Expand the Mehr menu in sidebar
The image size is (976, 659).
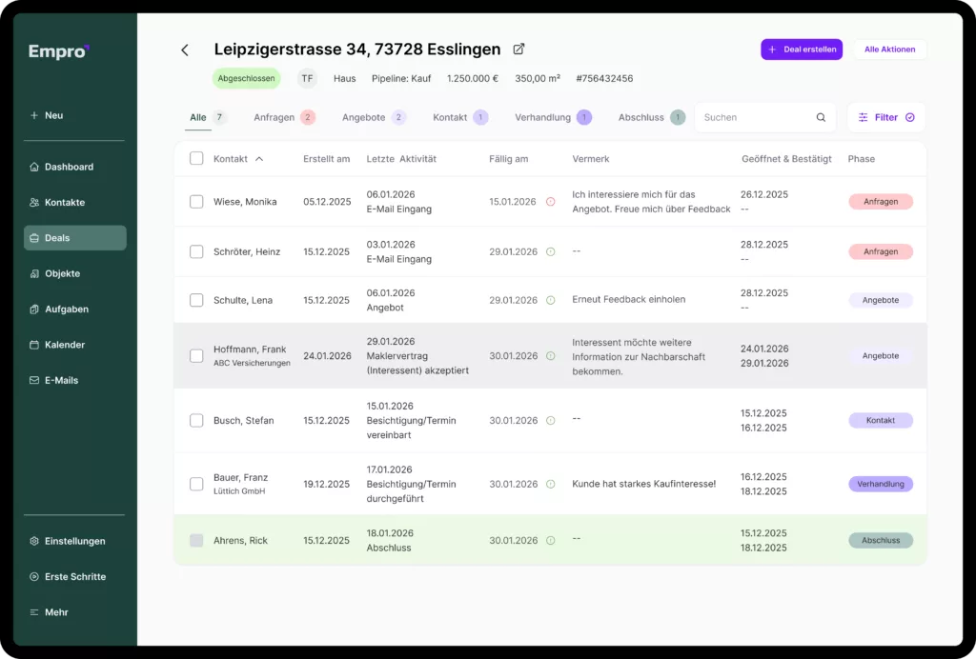[55, 612]
